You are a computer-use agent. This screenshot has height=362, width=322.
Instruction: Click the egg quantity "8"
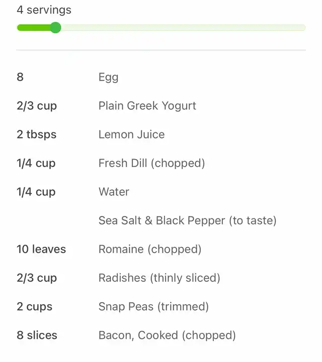pos(20,77)
